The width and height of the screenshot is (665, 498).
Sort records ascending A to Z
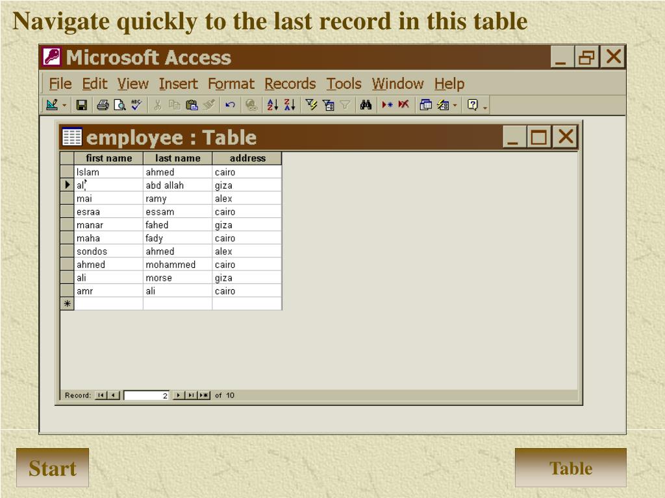(x=273, y=105)
